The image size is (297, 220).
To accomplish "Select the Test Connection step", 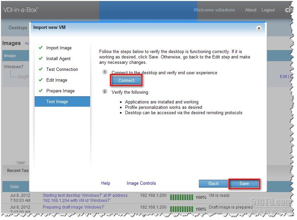I will point(62,69).
